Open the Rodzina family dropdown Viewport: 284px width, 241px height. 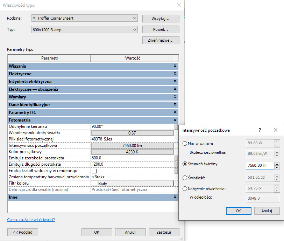click(x=84, y=18)
